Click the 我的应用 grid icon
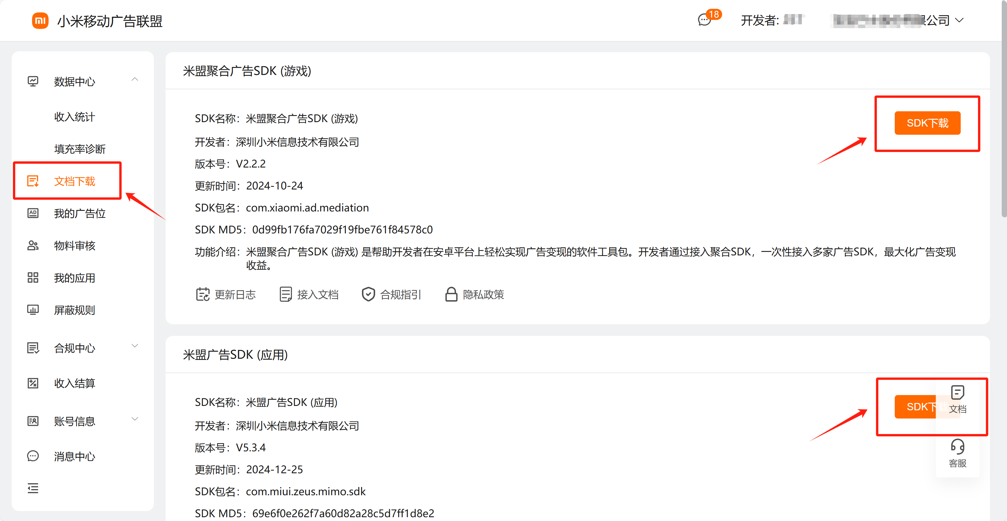 click(33, 278)
